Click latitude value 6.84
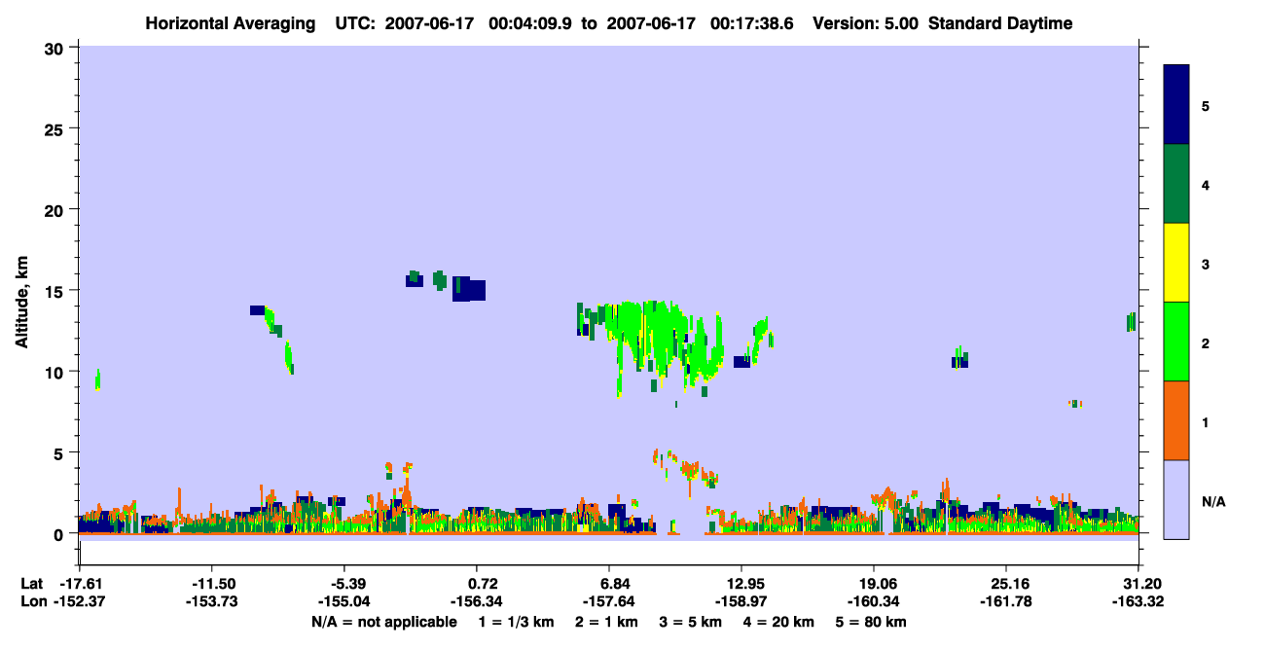The width and height of the screenshot is (1265, 649). click(615, 584)
